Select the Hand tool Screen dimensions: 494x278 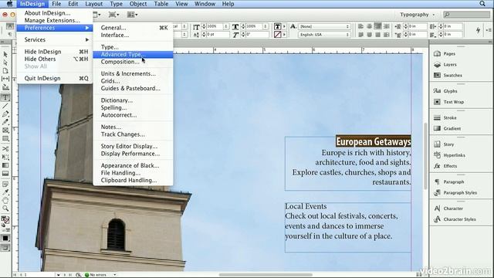tap(5, 200)
